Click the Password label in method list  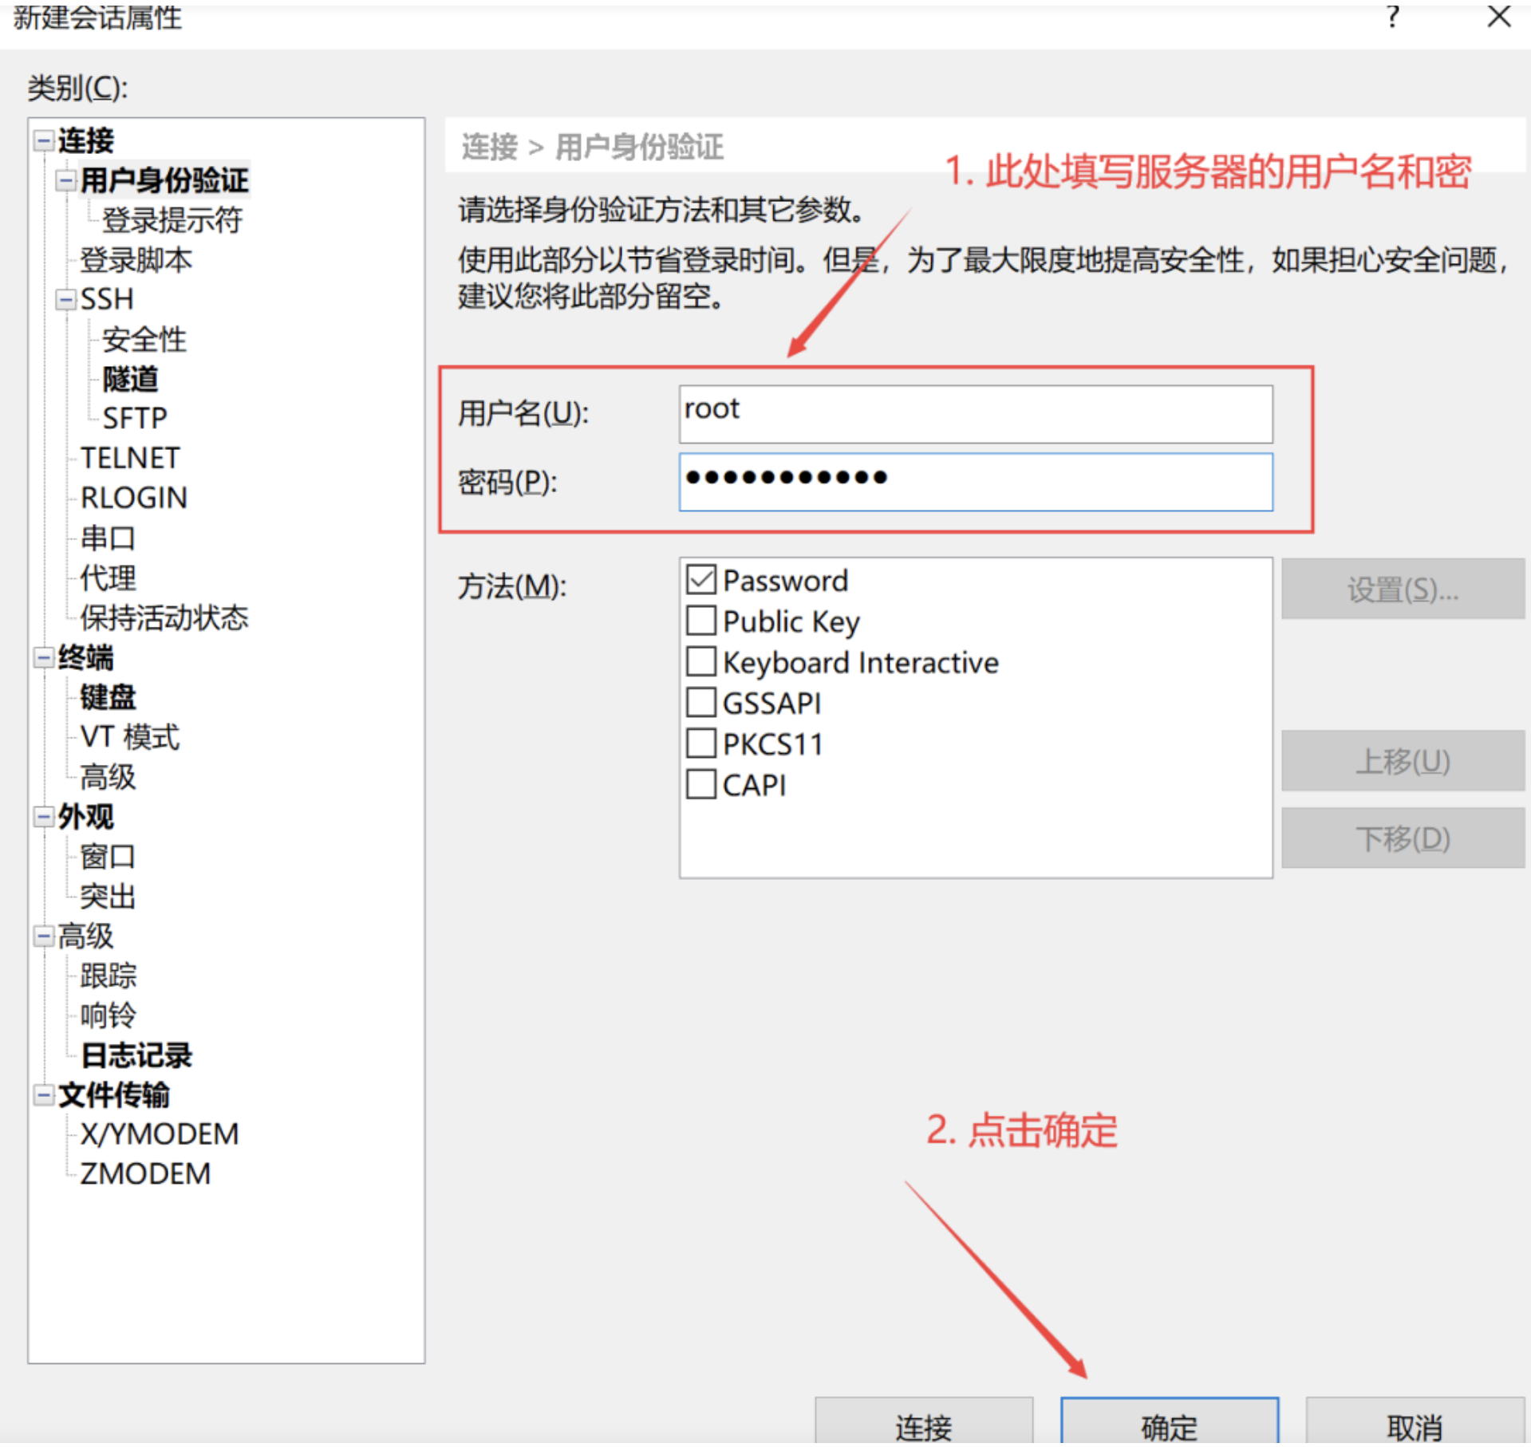click(785, 581)
